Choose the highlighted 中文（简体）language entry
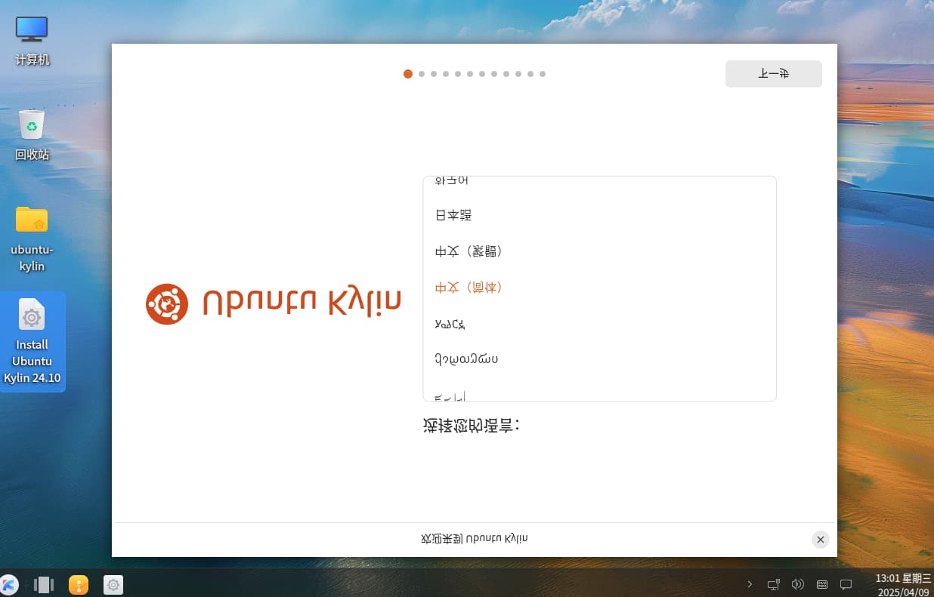Viewport: 934px width, 597px height. tap(599, 288)
